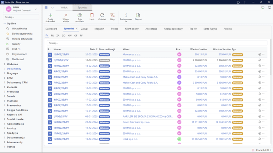This screenshot has height=153, width=273.
Task: Open the Filtry filter icon
Action: tap(112, 15)
